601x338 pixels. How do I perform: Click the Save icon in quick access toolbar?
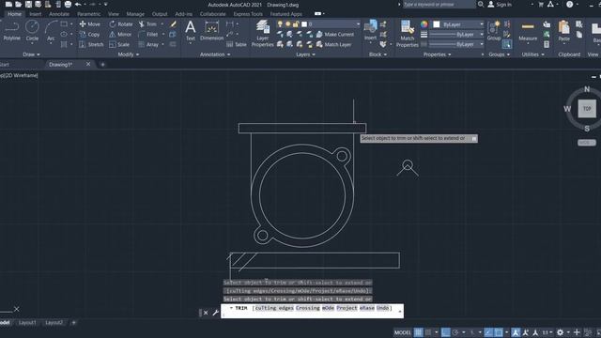point(28,5)
